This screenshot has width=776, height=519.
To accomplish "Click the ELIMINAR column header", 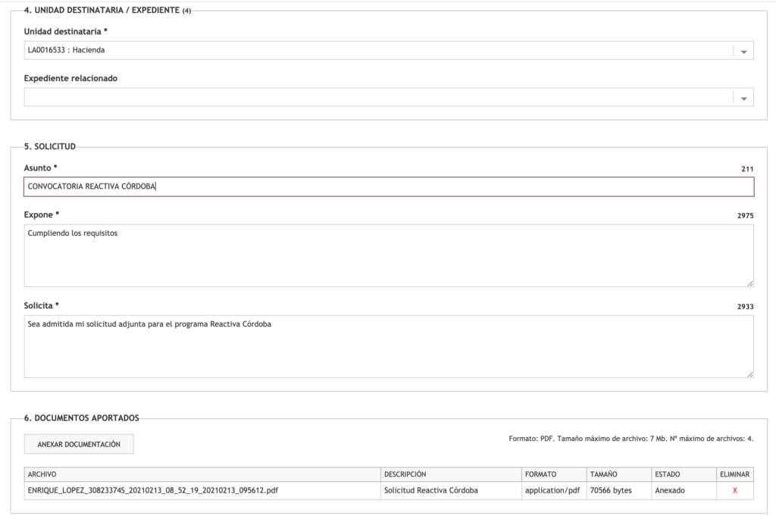I will 734,475.
